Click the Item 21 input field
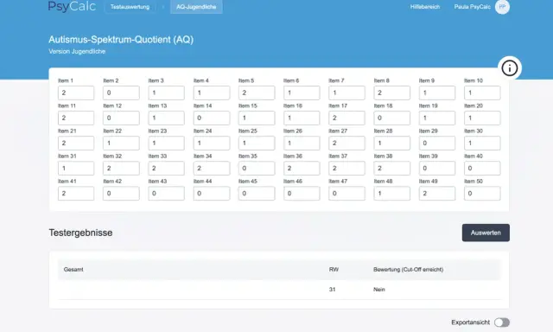Screen dimensions: 553x332 point(76,144)
